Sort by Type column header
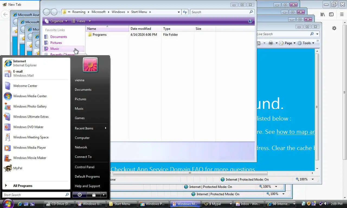 pos(178,29)
